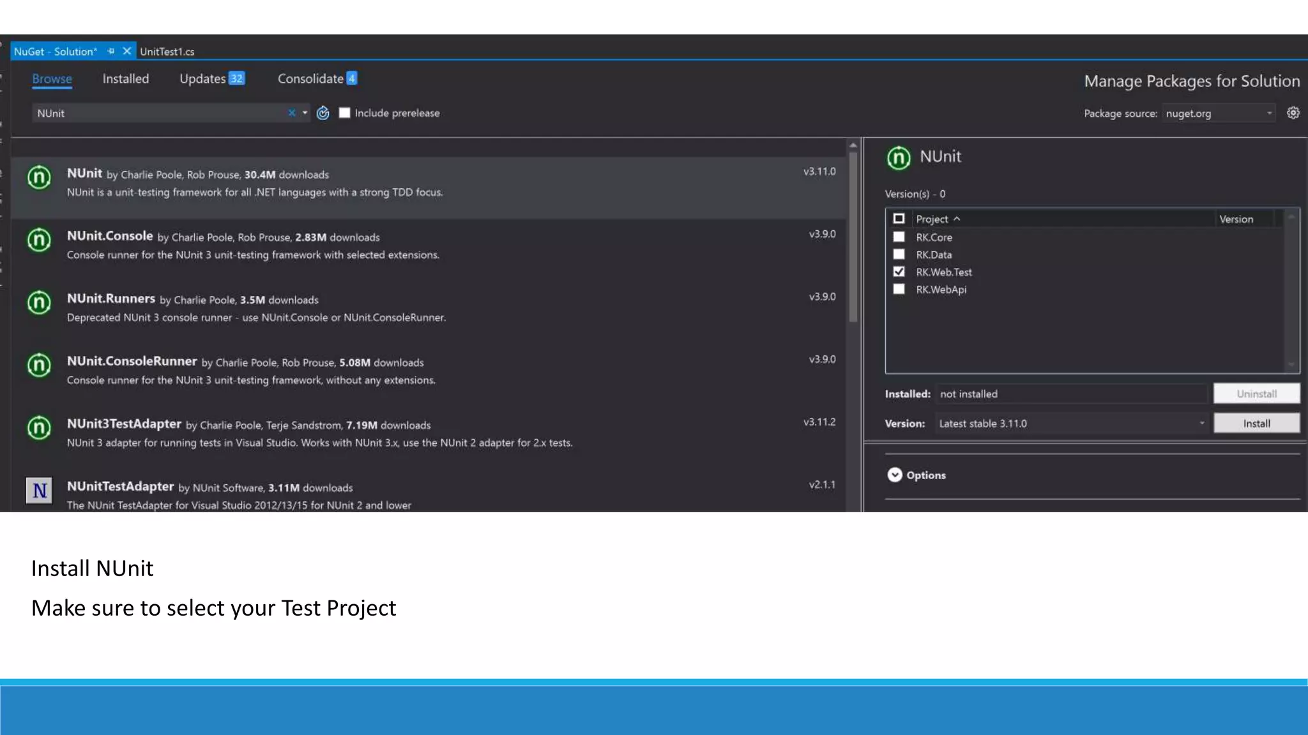1308x735 pixels.
Task: Expand the search history dropdown arrow
Action: tap(305, 113)
